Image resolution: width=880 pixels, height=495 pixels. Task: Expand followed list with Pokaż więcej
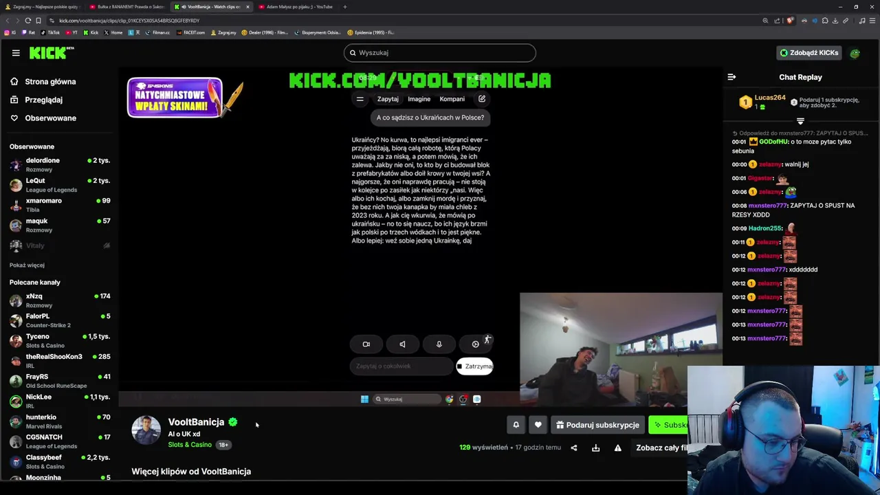pos(27,265)
